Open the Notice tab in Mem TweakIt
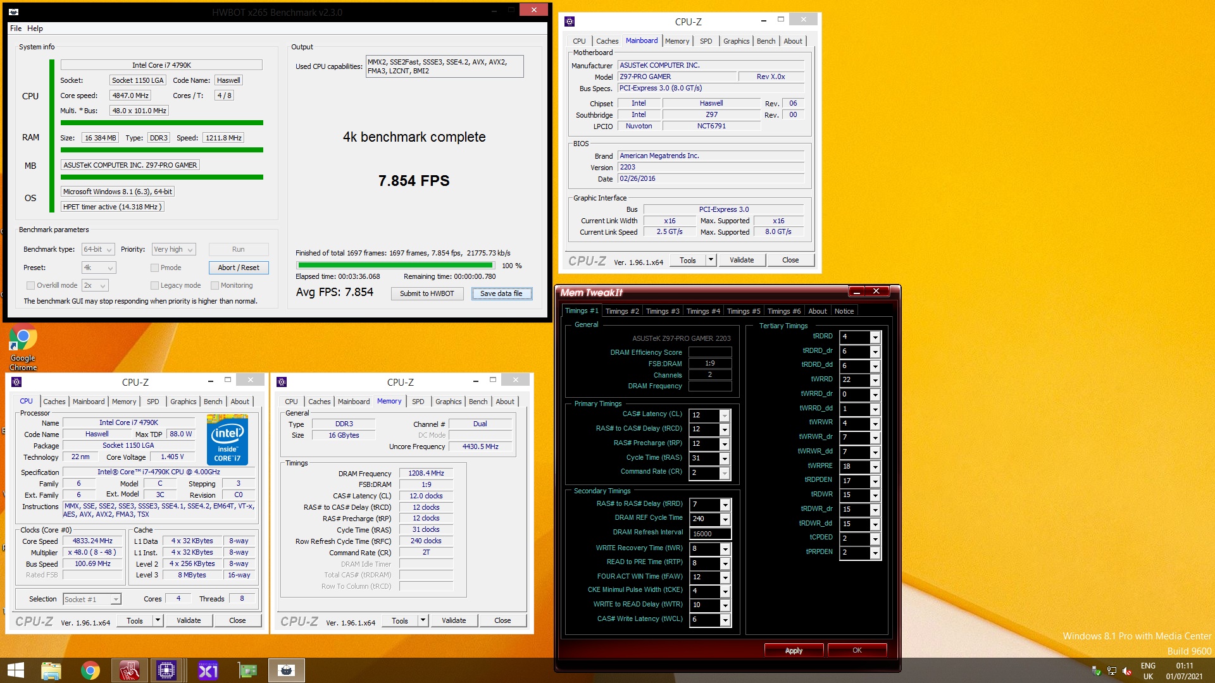Viewport: 1215px width, 683px height. 844,311
